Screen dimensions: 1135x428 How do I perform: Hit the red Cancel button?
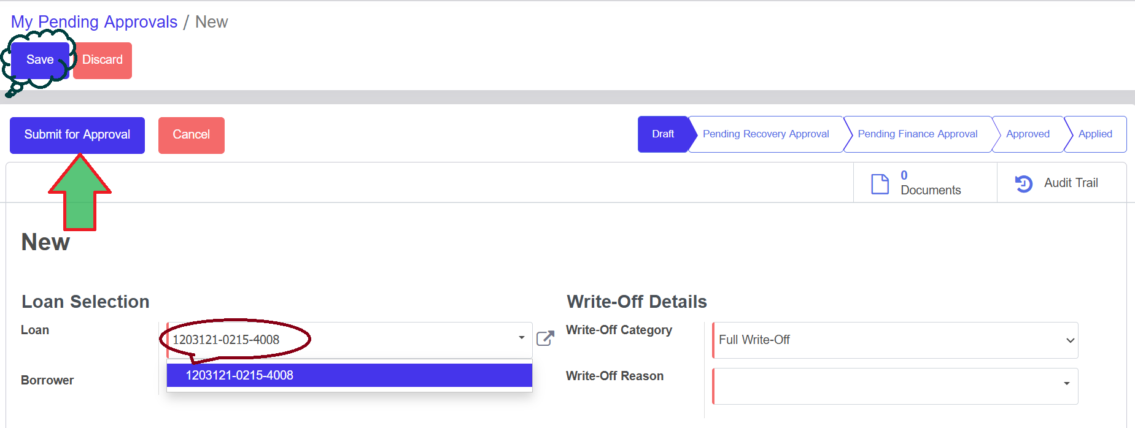tap(191, 135)
